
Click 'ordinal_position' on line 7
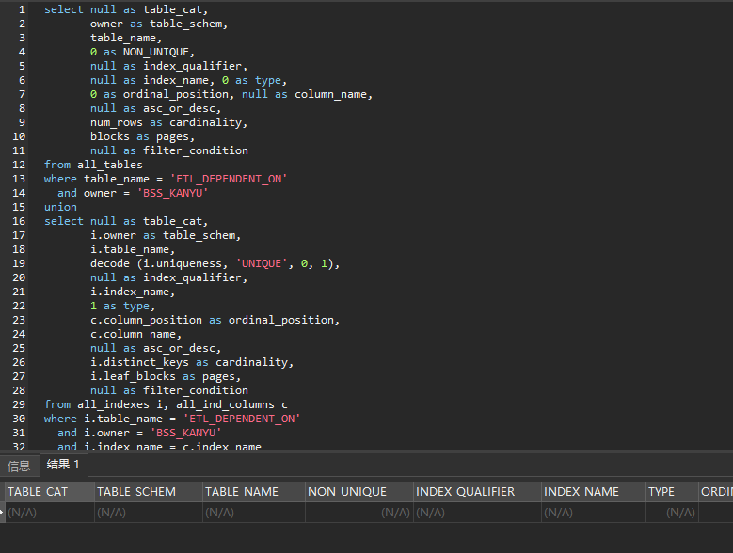pos(176,94)
